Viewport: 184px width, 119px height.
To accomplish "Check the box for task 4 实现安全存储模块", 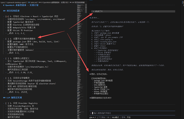I will [x=7, y=78].
